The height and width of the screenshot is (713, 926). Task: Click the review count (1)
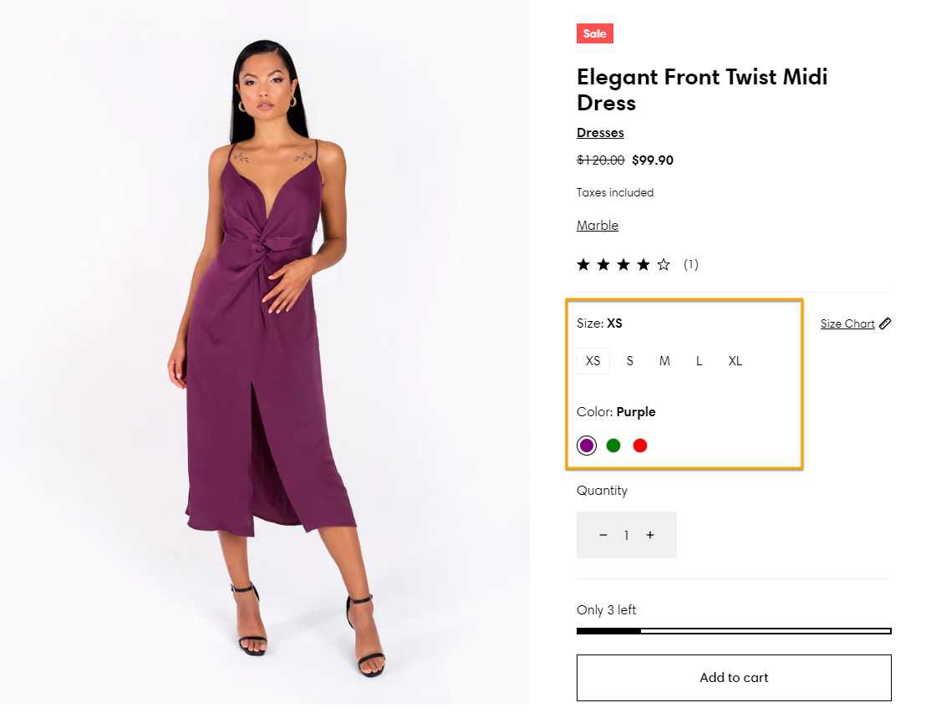click(x=691, y=265)
